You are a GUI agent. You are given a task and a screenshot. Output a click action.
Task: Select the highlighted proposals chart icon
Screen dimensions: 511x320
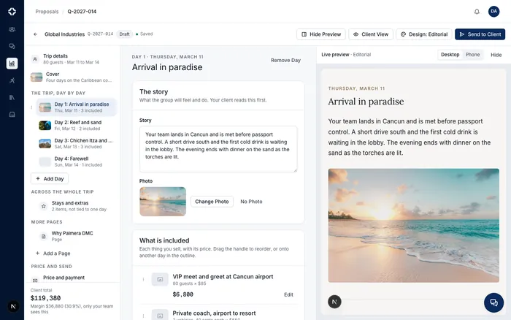pyautogui.click(x=12, y=64)
